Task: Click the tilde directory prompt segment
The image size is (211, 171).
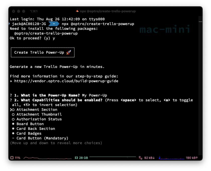Action: coord(54,24)
